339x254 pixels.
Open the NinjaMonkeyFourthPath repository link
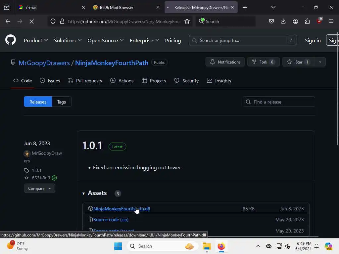tap(112, 63)
